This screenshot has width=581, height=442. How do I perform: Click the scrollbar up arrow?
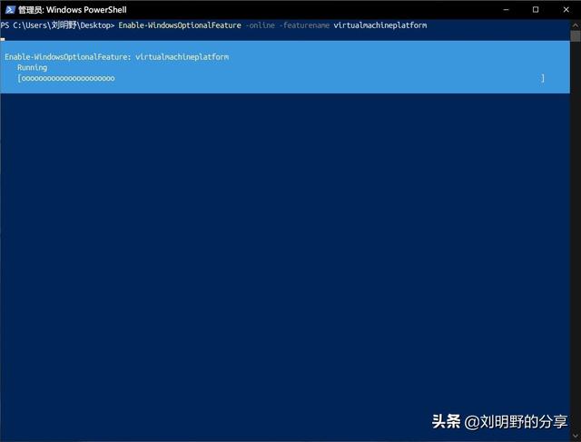tap(576, 25)
